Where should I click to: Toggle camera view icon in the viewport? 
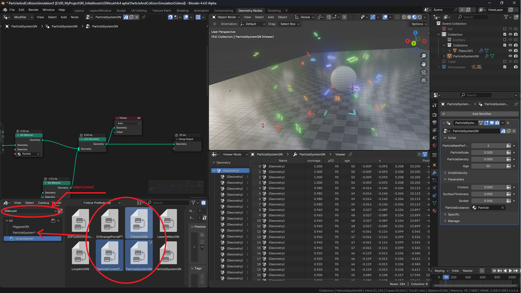click(424, 72)
